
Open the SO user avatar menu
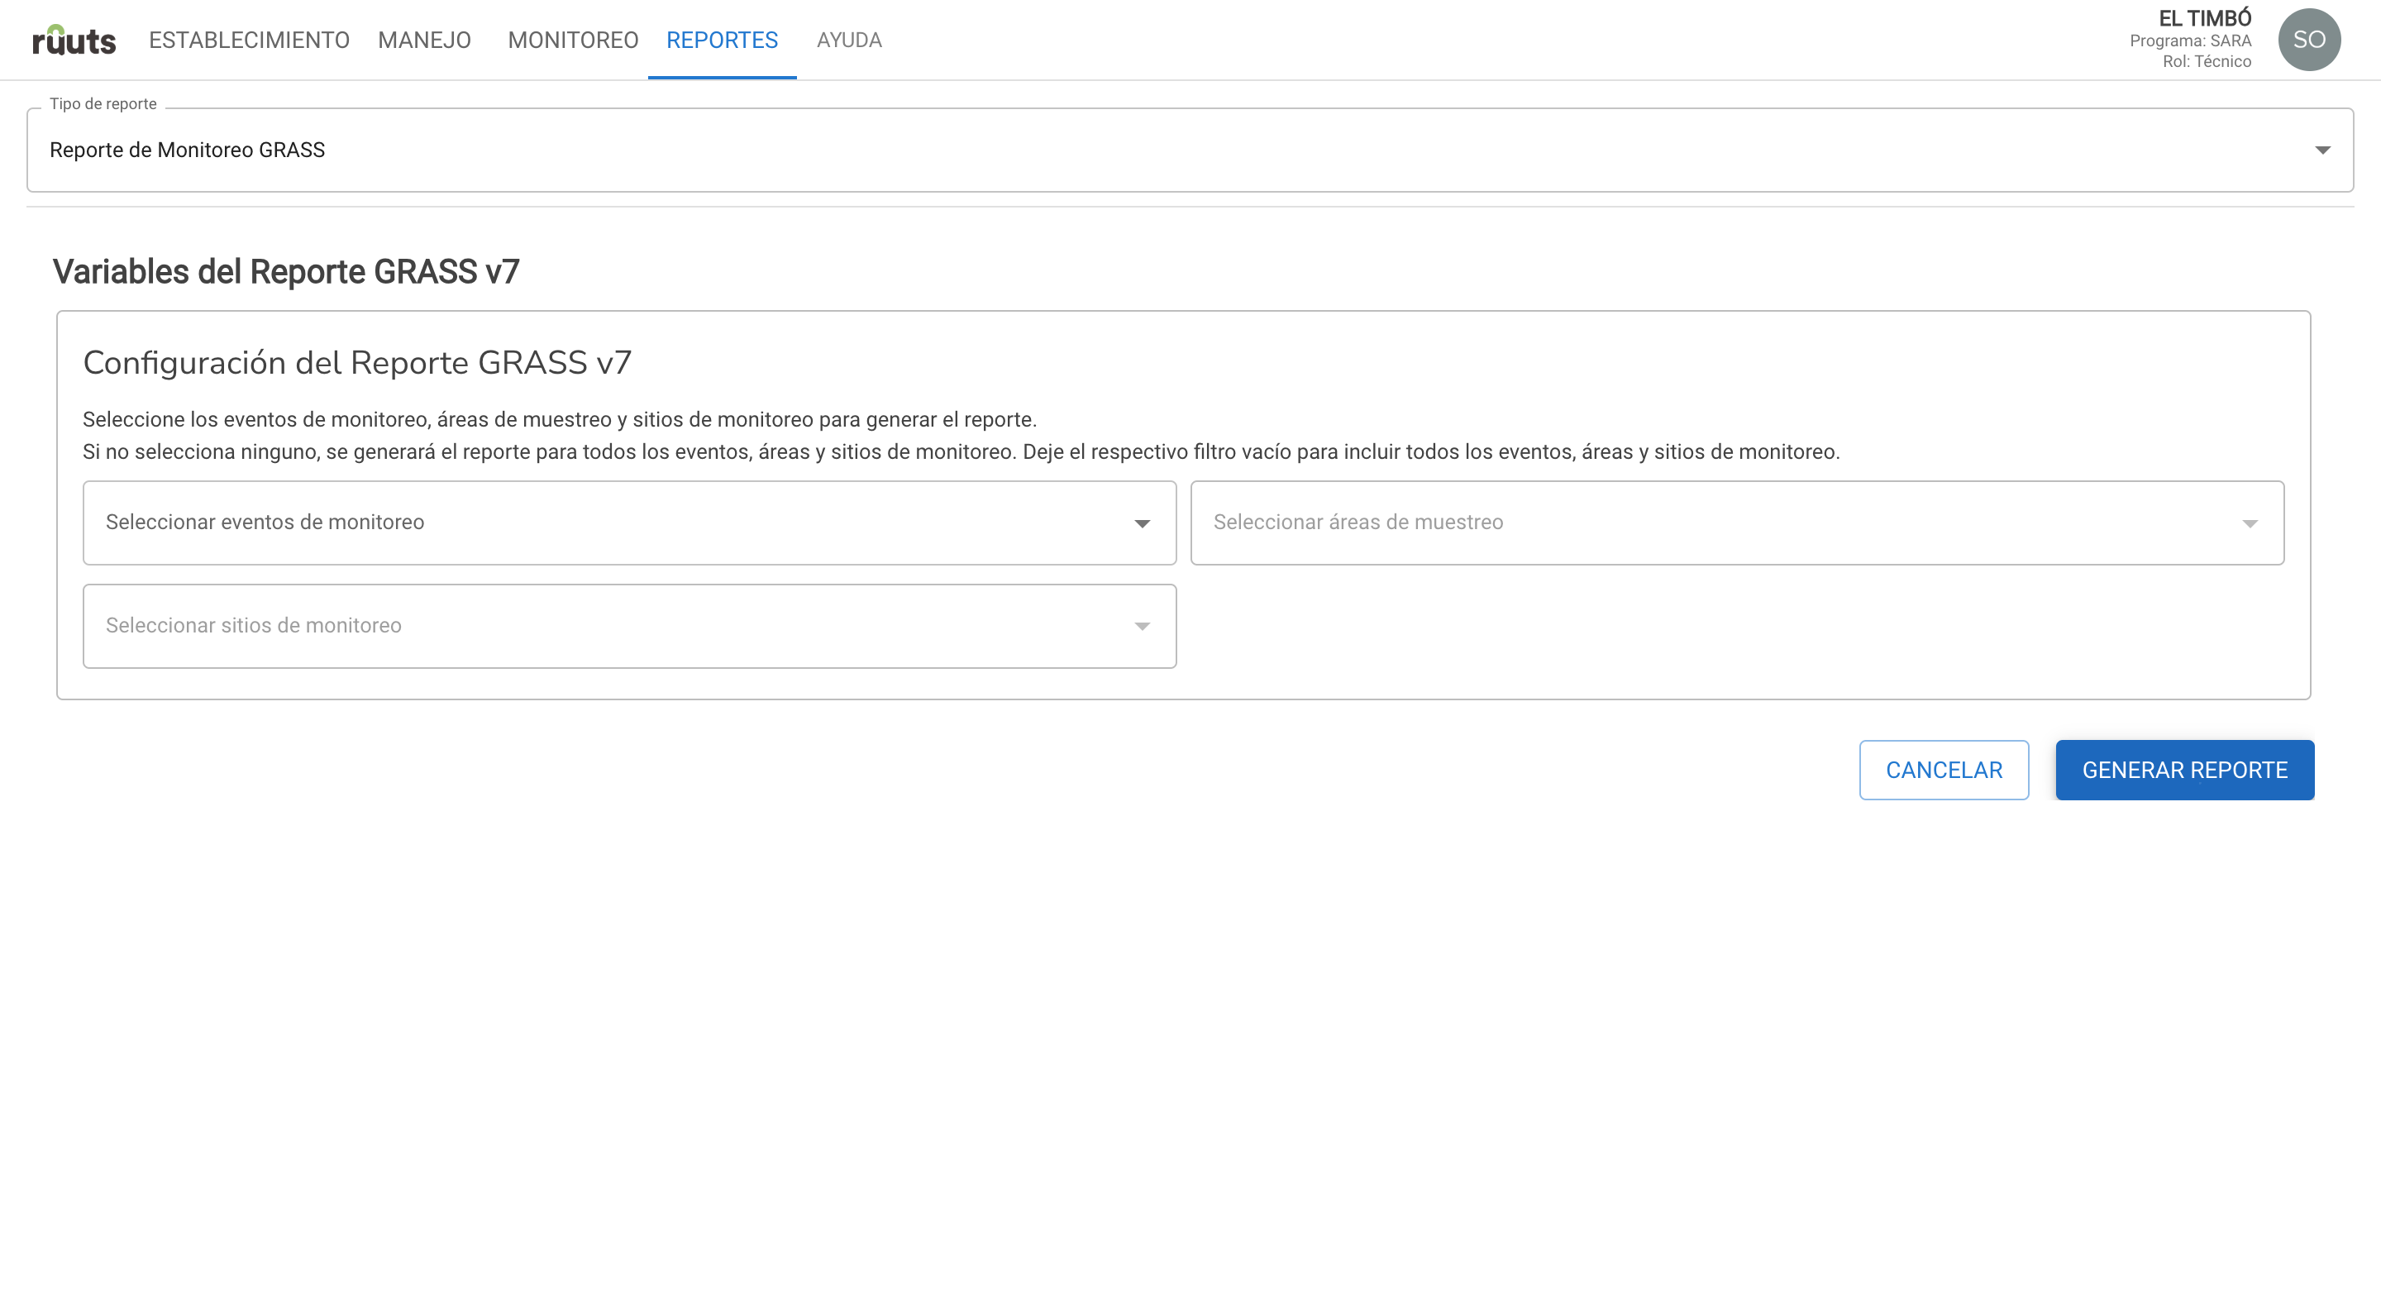pos(2310,39)
